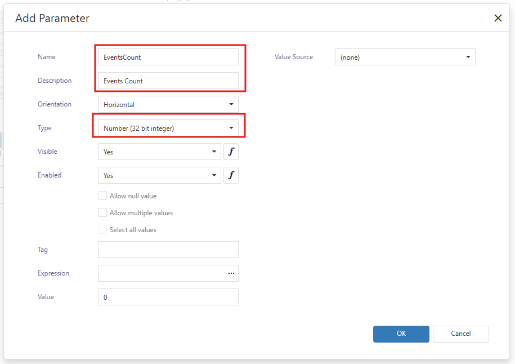Tick Allow multiple values checkbox

click(x=102, y=213)
